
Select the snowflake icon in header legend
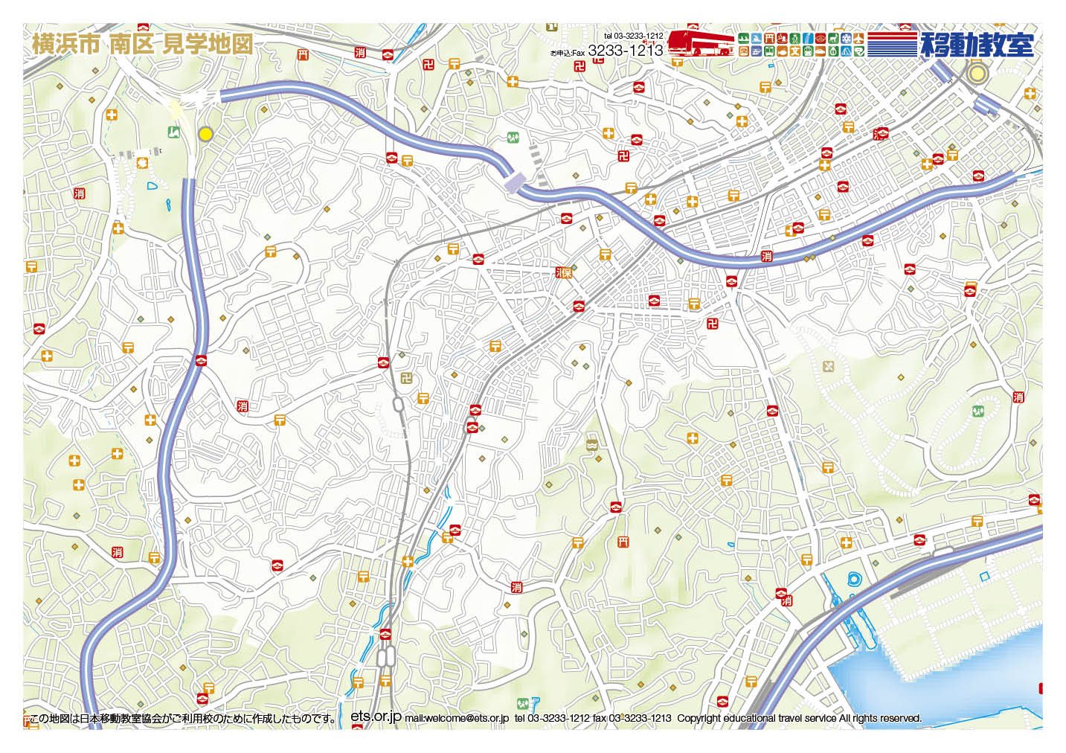[846, 38]
